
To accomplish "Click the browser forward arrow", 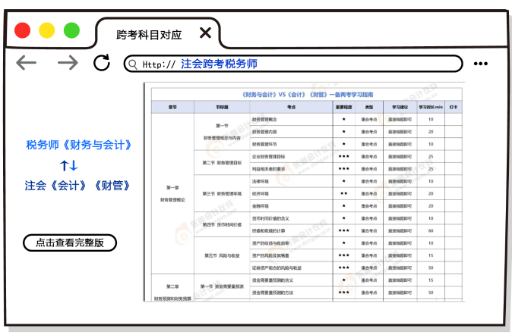I will pyautogui.click(x=68, y=64).
